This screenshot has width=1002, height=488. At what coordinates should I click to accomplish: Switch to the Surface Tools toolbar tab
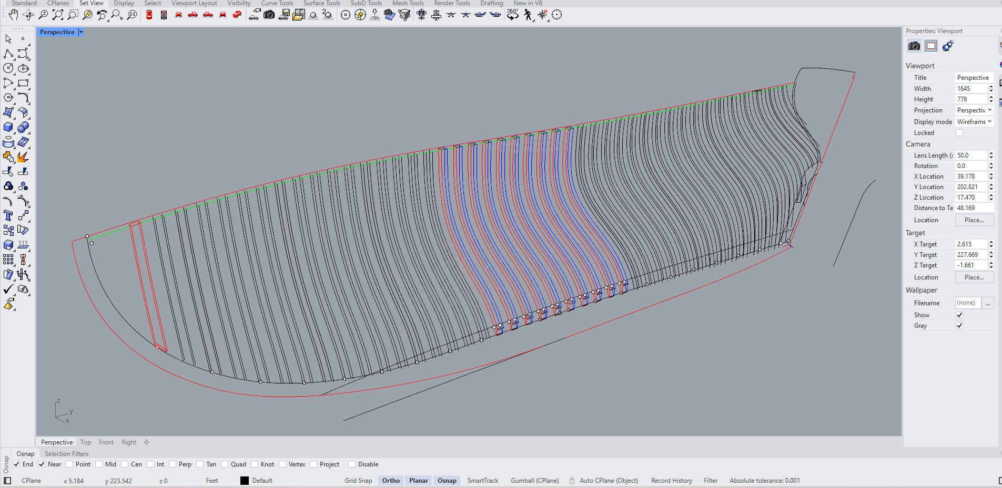point(321,3)
